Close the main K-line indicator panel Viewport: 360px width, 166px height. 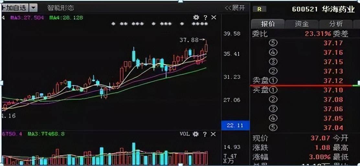point(214,17)
